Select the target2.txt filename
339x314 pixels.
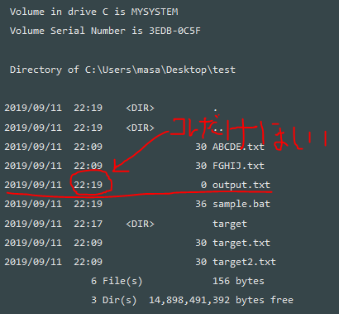(244, 262)
